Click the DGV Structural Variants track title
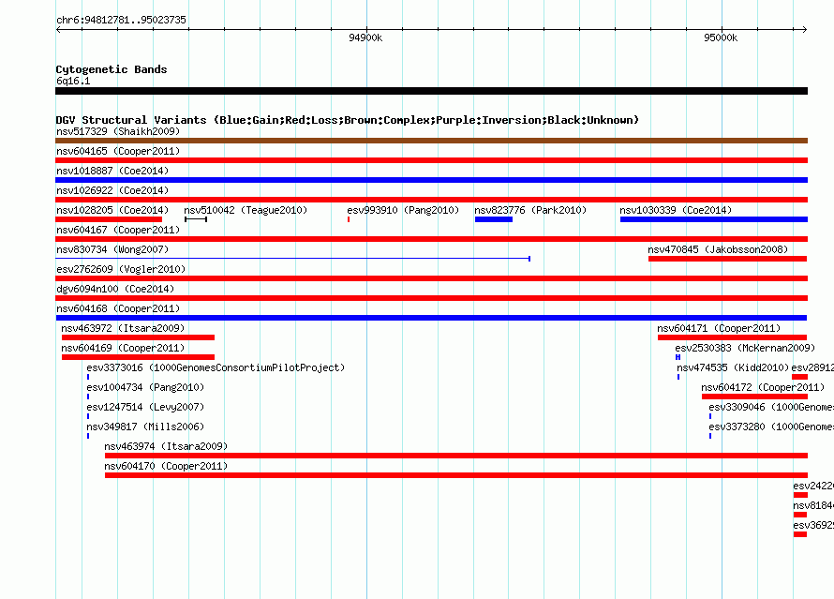 click(348, 120)
